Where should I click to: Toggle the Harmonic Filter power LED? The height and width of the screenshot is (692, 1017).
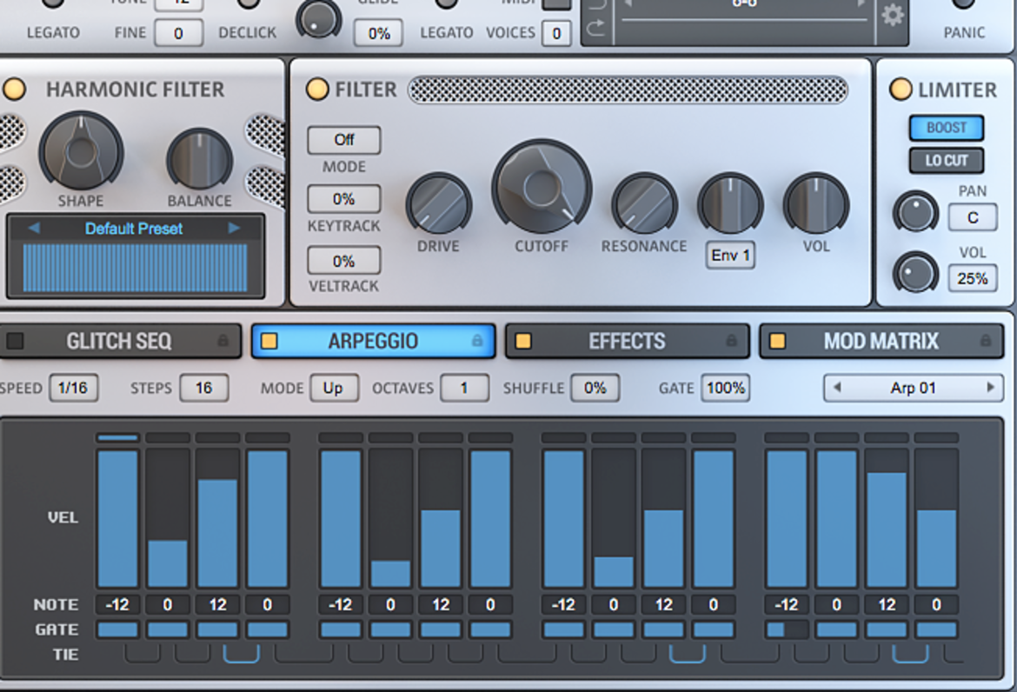pyautogui.click(x=14, y=89)
